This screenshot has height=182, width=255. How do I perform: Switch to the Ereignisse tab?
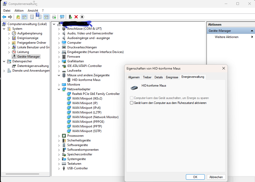click(172, 77)
